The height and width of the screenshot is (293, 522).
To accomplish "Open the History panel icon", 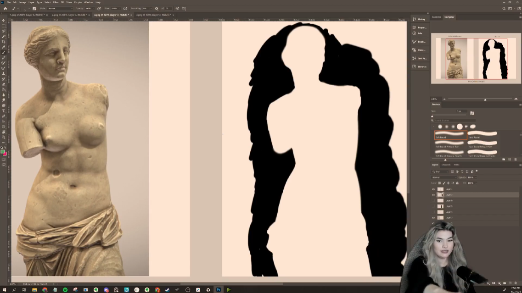I will [x=415, y=19].
